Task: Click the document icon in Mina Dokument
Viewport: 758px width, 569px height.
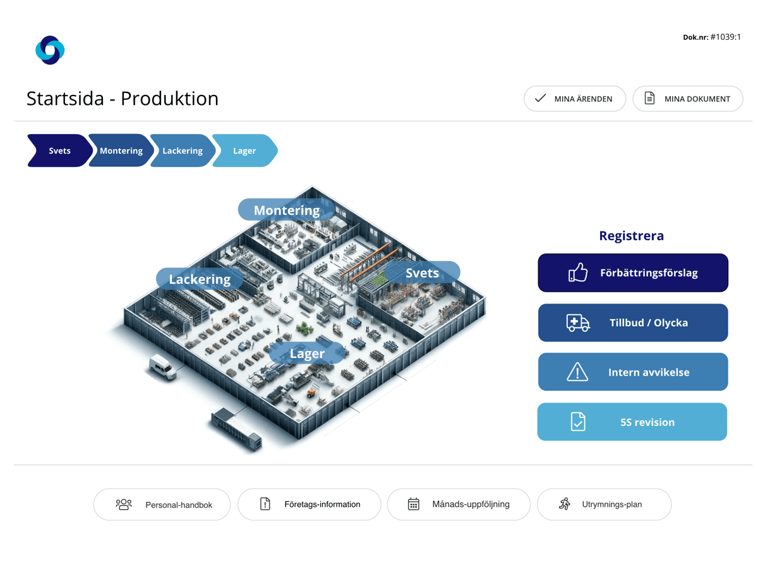Action: pos(649,99)
